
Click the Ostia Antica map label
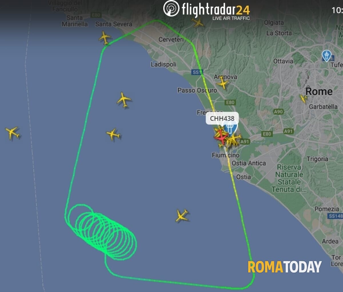coord(249,163)
